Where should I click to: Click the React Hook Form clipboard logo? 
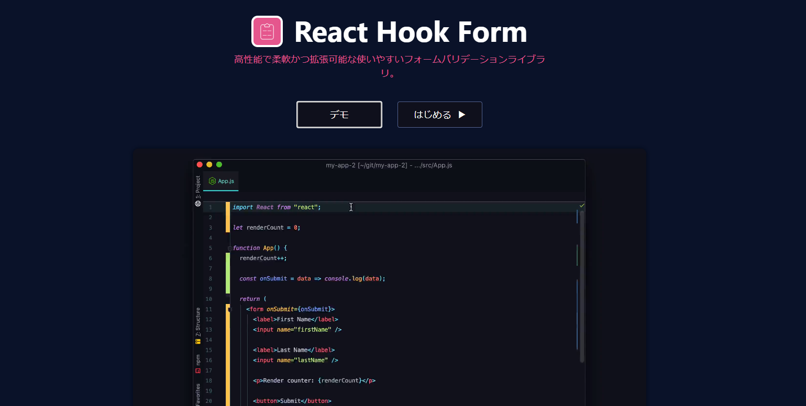[267, 31]
